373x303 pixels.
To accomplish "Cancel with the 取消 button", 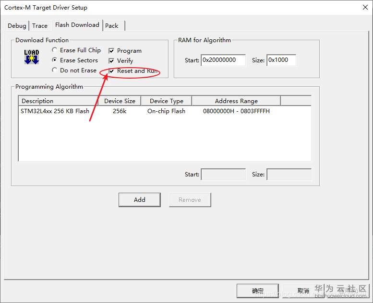I will tap(303, 291).
